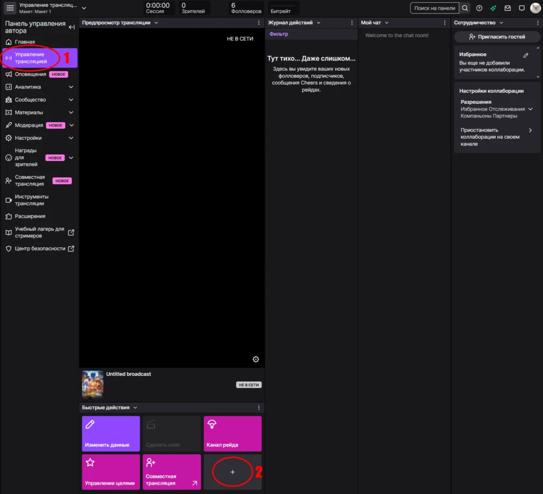Click the Изменить данные quick action
Viewport: 543px width, 494px height.
tap(111, 434)
